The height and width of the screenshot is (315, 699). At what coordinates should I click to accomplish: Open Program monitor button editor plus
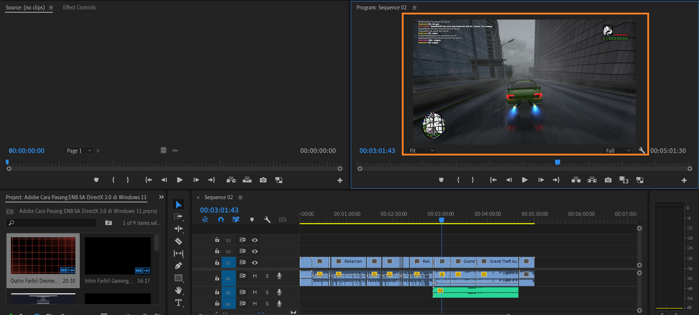(684, 180)
